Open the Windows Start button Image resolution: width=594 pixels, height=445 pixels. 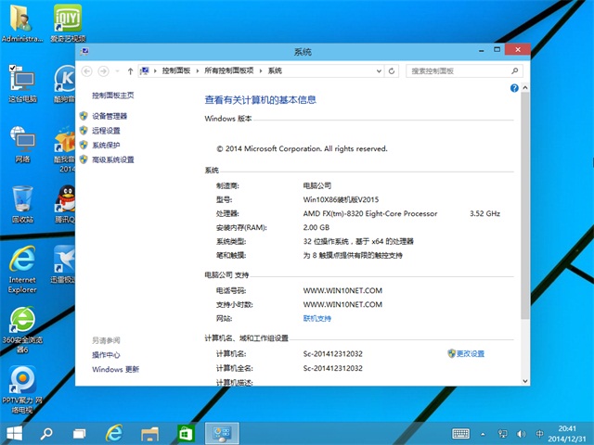click(x=14, y=433)
